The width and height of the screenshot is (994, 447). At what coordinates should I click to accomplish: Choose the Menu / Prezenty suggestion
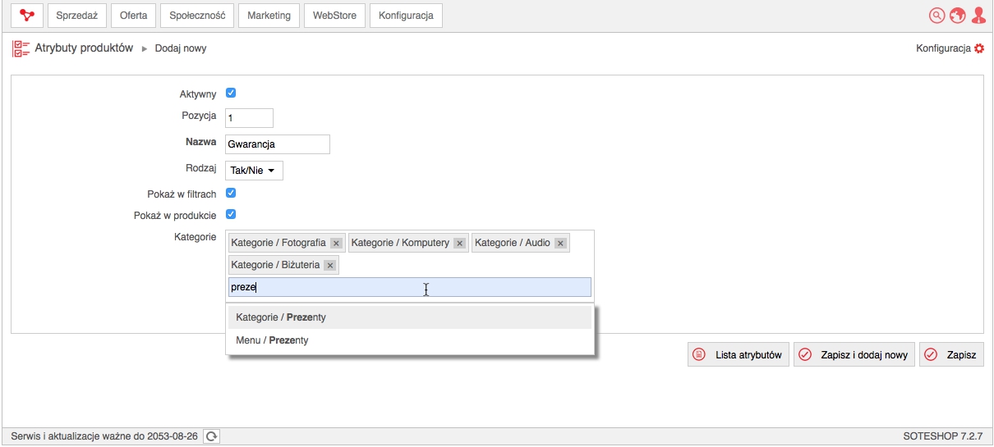410,340
